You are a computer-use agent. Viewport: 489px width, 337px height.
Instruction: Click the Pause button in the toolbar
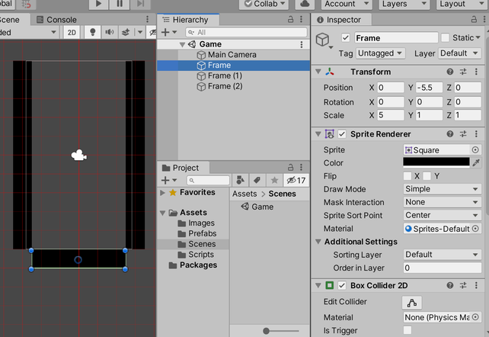coord(120,4)
